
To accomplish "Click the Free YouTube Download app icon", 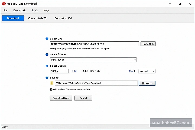I will click(x=4, y=4).
